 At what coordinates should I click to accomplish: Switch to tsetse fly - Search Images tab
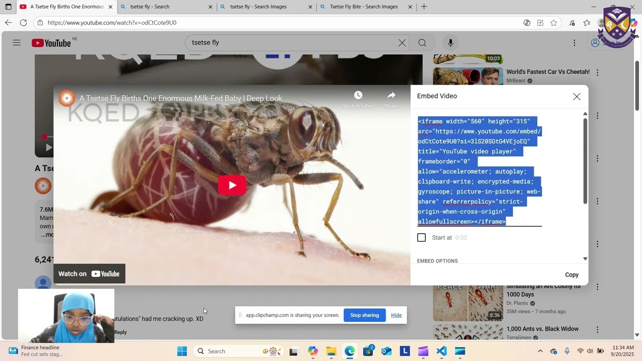267,7
